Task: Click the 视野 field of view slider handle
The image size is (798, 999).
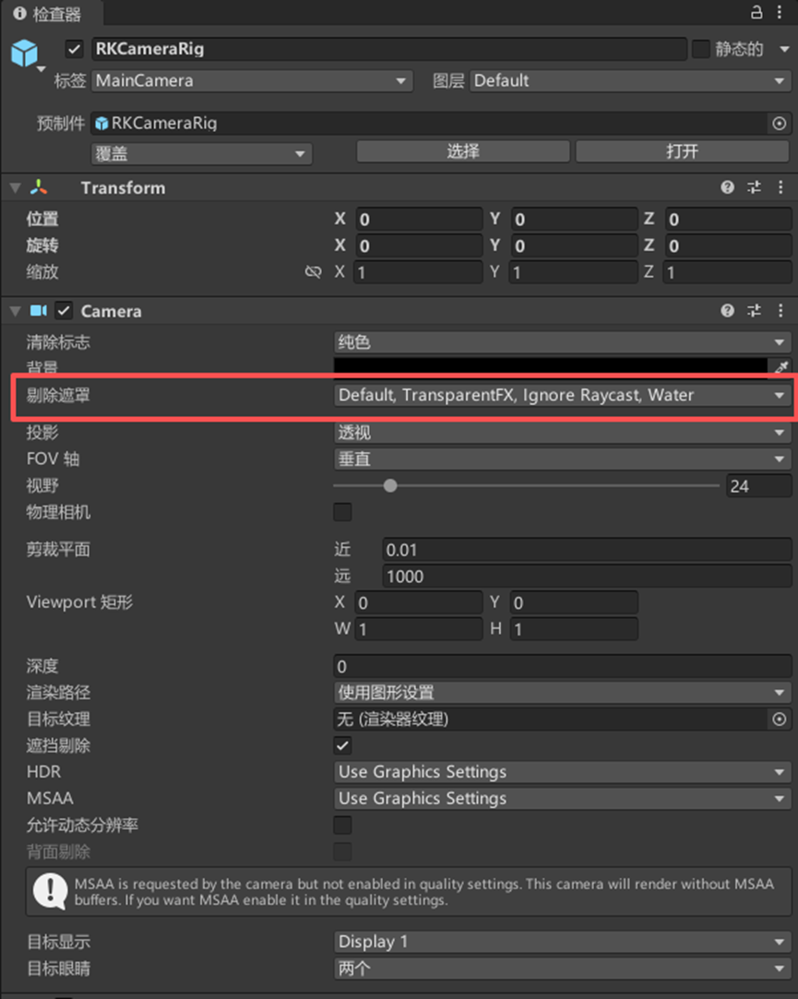Action: coord(390,485)
